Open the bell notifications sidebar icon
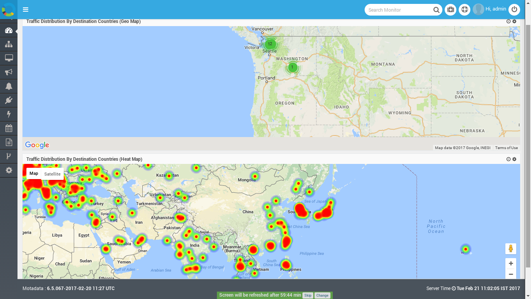Viewport: 531px width, 299px height. [x=9, y=86]
